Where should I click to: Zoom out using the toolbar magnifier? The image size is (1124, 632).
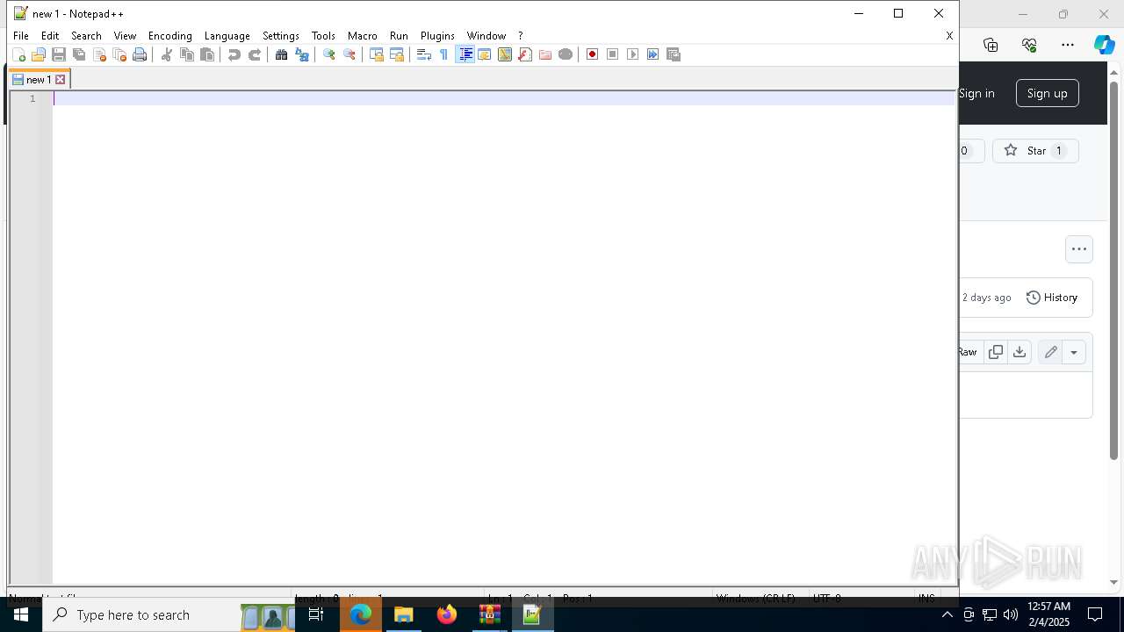coord(349,54)
